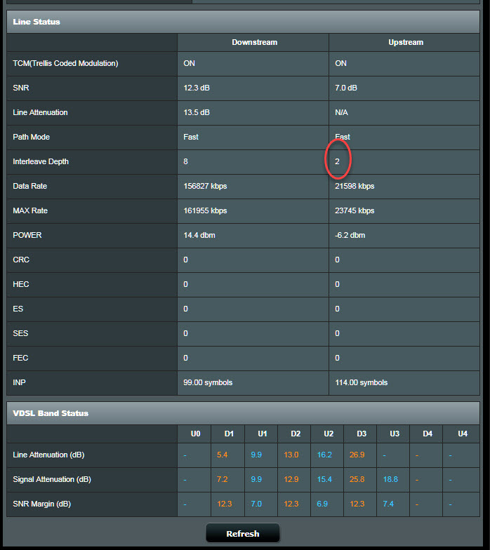
Task: Select U3 Signal Attenuation value 18.8
Action: click(x=390, y=480)
